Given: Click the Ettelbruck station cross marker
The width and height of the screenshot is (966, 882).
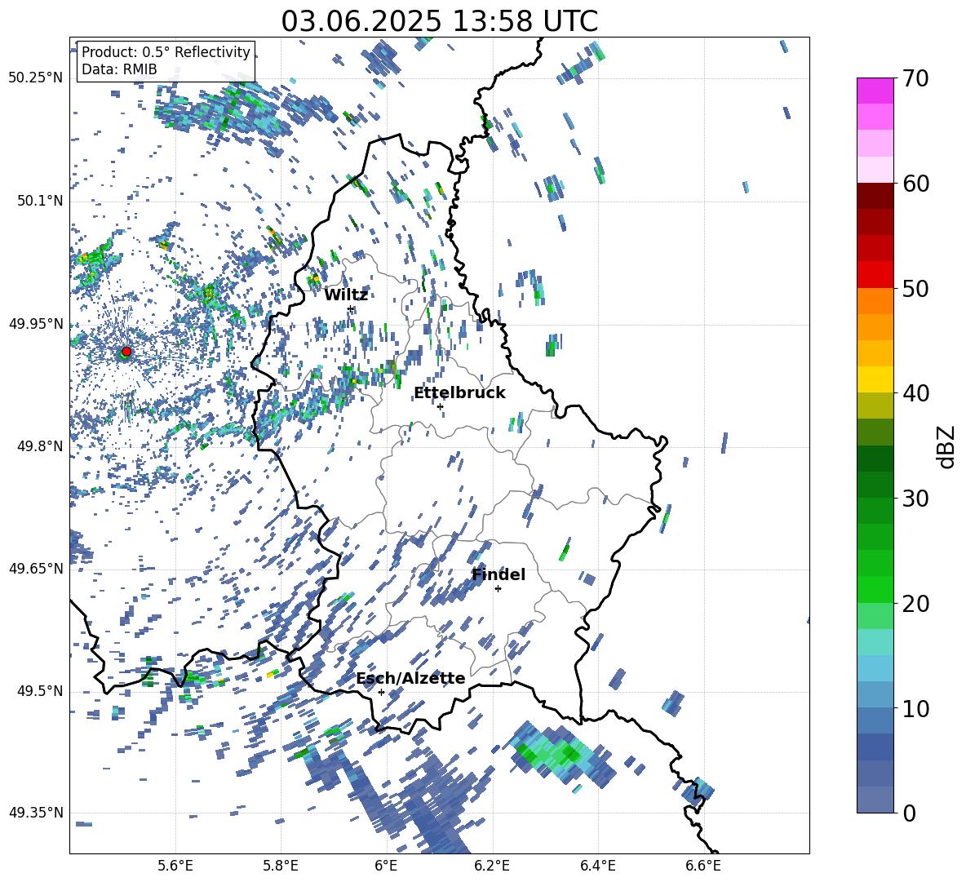Looking at the screenshot, I should coord(440,406).
